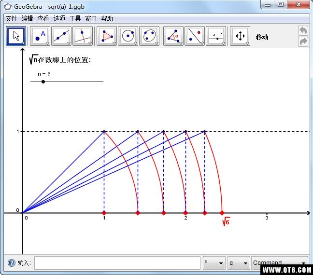Click the GeoGebra title bar logo
The height and width of the screenshot is (275, 313).
(8, 7)
